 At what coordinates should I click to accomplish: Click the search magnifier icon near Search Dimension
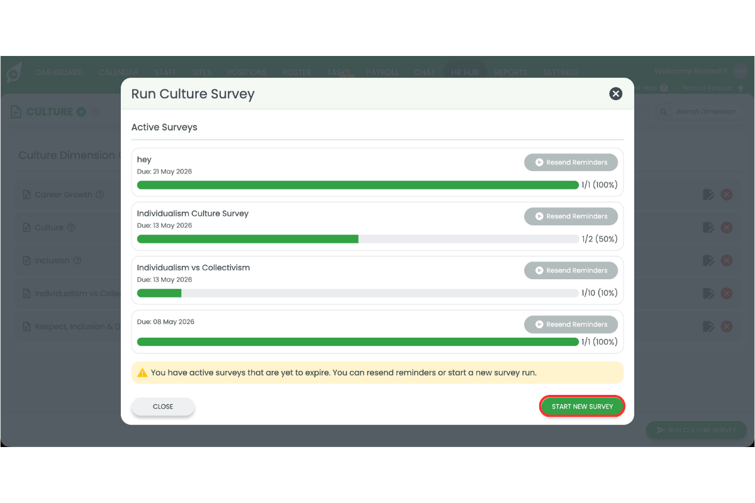click(664, 111)
